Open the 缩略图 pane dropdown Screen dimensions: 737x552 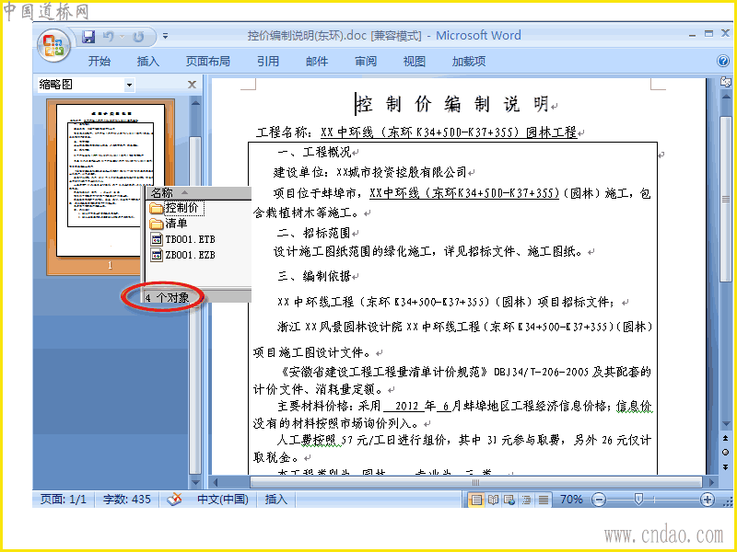[x=129, y=85]
